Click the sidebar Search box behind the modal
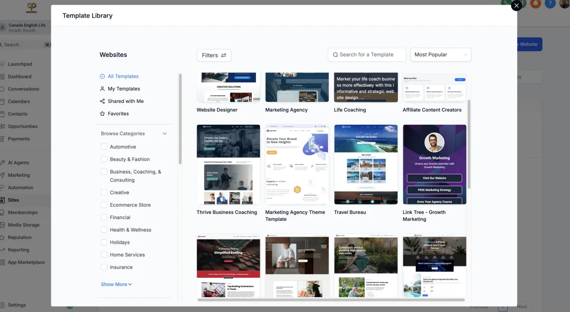Image resolution: width=570 pixels, height=312 pixels. (25, 45)
